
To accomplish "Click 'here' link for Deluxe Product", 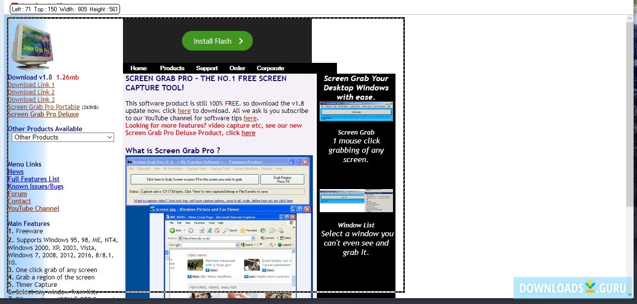I will tap(248, 133).
